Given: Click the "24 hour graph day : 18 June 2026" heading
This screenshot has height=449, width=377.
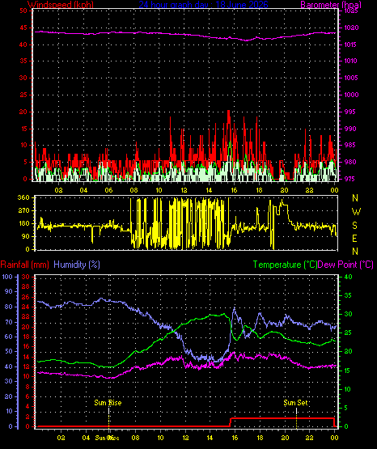Looking at the screenshot, I should click(204, 5).
